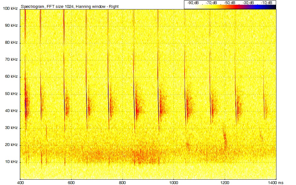Click the 100 kHz axis label

pos(10,8)
